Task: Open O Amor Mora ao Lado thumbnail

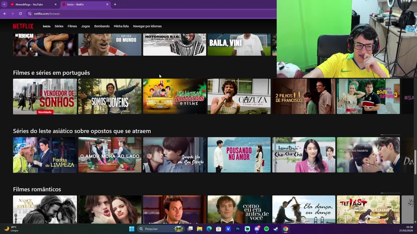Action: pos(110,155)
